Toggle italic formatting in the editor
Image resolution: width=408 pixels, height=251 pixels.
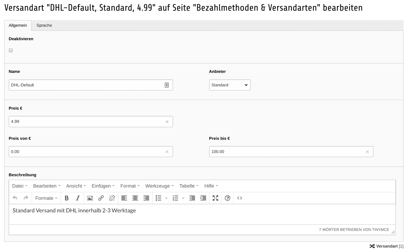pos(78,198)
